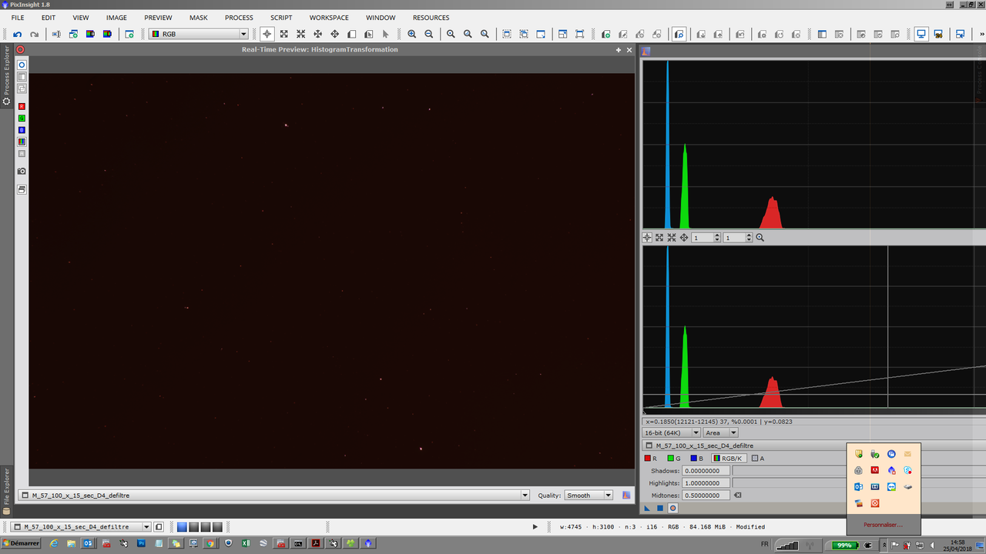Click the horizontal zoom spinner arrows
986x554 pixels.
click(x=717, y=238)
